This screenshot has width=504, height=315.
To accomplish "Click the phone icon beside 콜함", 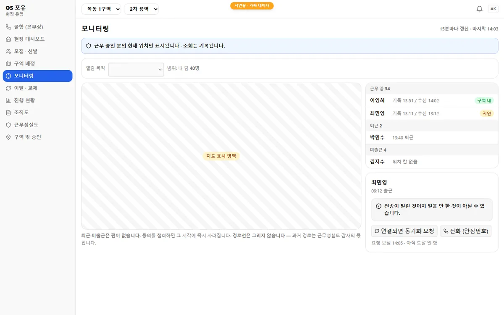I will tap(8, 27).
